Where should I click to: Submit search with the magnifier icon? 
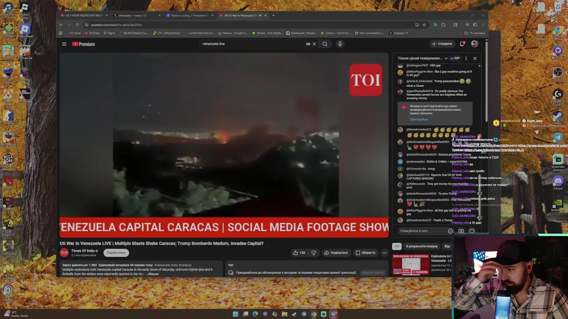[325, 44]
